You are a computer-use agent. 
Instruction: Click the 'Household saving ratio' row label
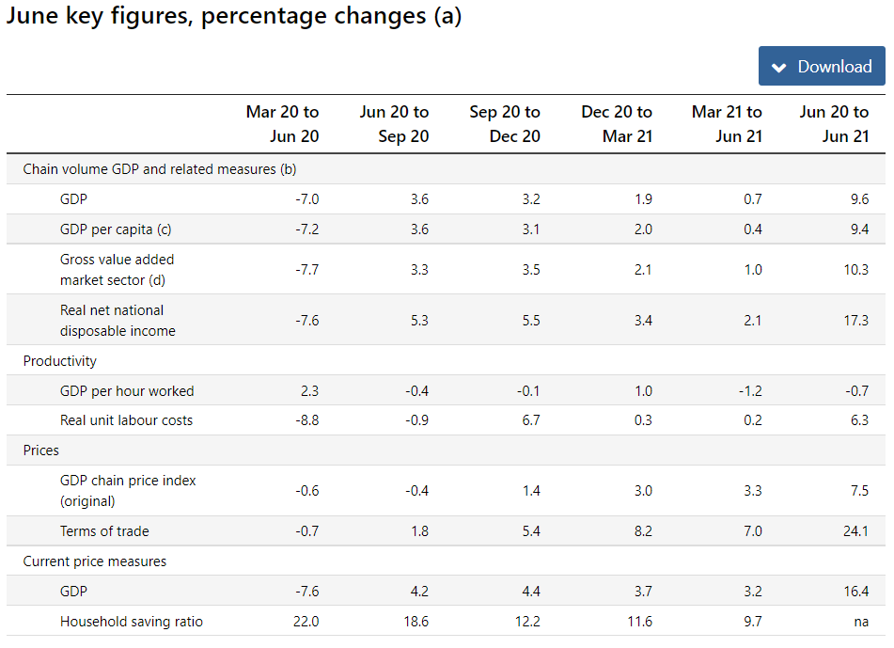click(x=132, y=622)
